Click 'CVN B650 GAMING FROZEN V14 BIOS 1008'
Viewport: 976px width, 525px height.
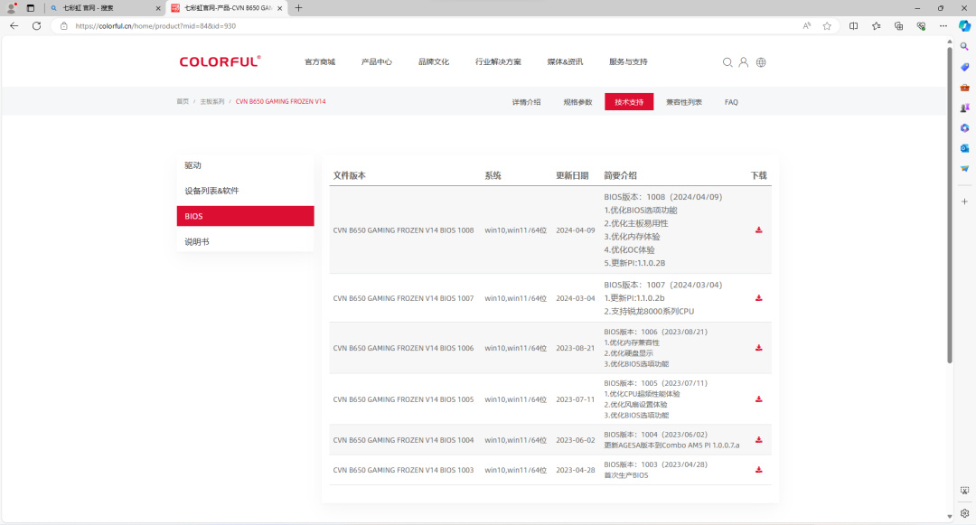click(x=403, y=230)
